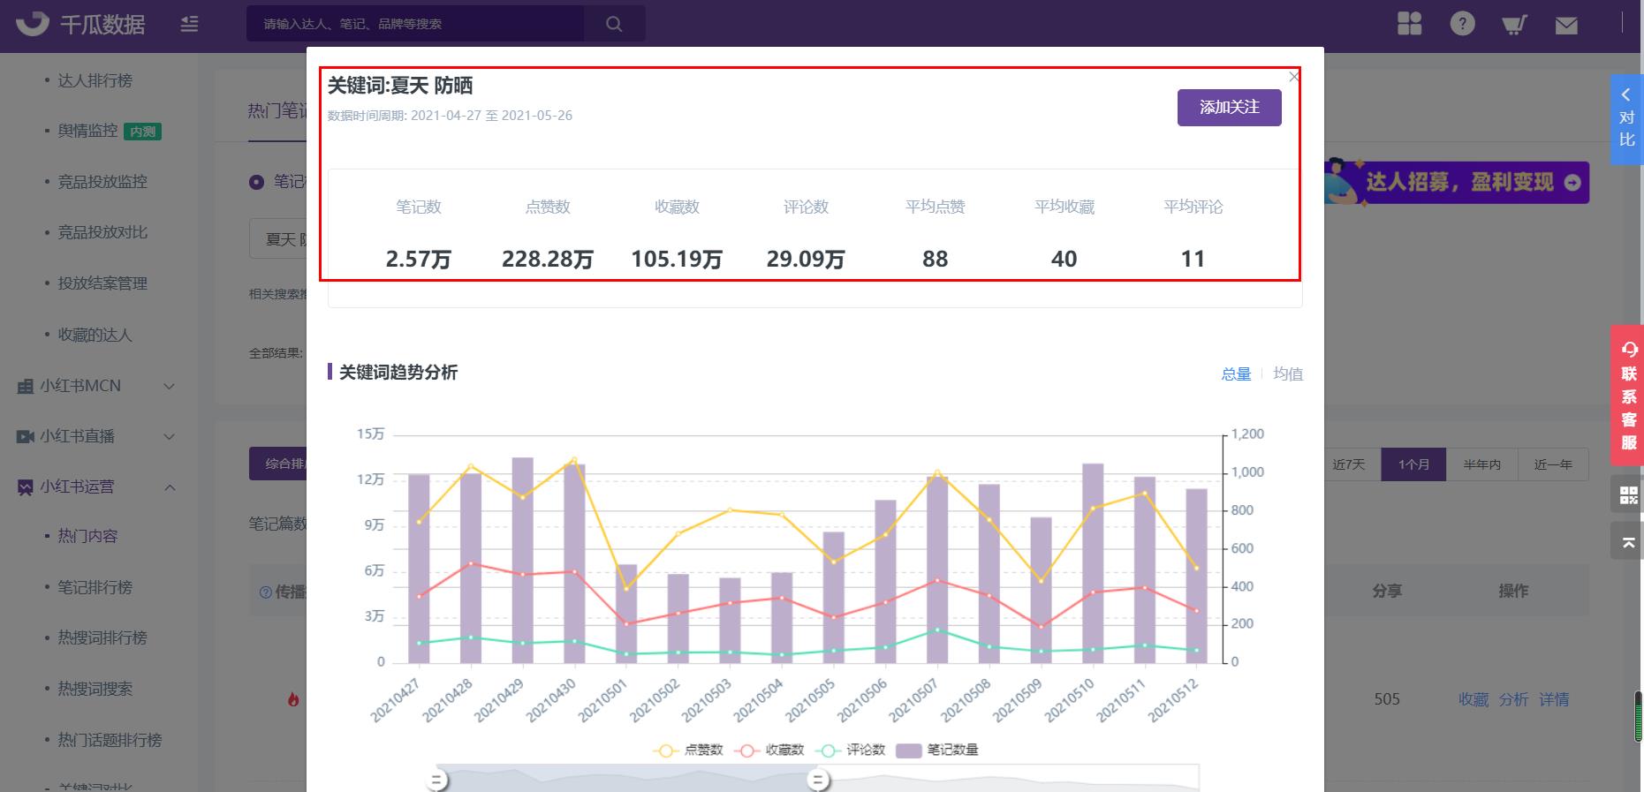Image resolution: width=1644 pixels, height=792 pixels.
Task: Open 热门话题排行榜 in sidebar
Action: [x=110, y=740]
